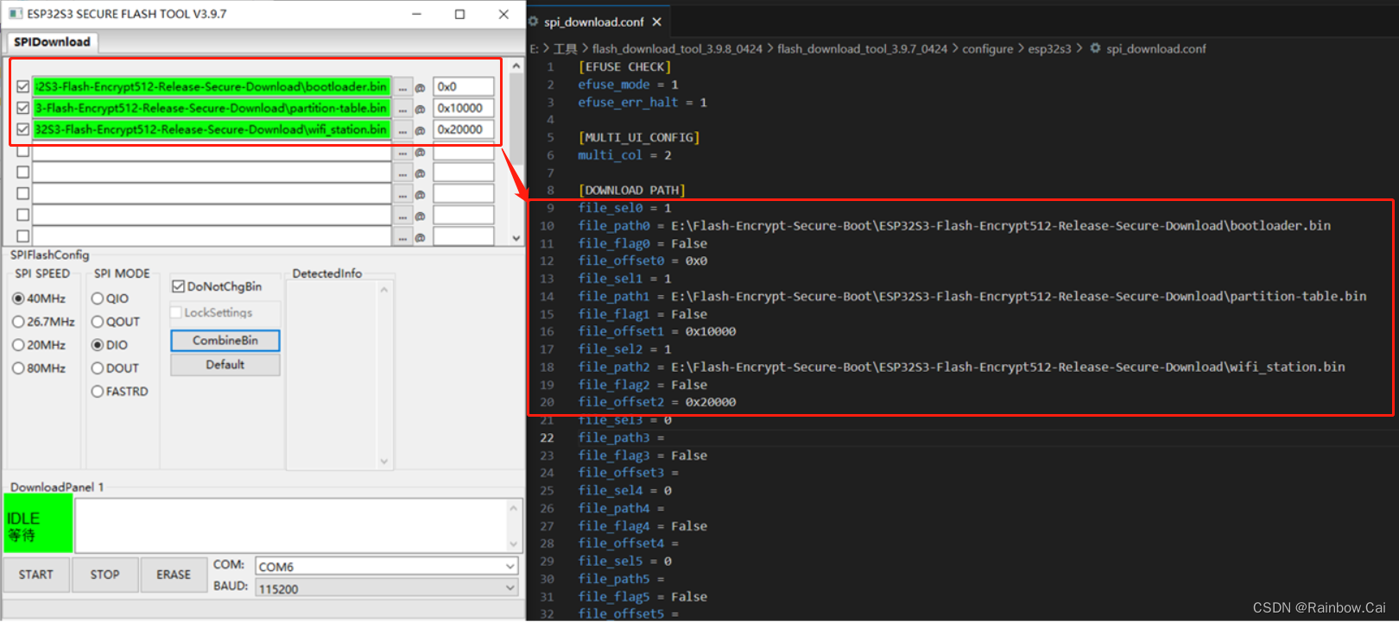Image resolution: width=1399 pixels, height=622 pixels.
Task: Select 80MHz SPI speed
Action: point(18,368)
